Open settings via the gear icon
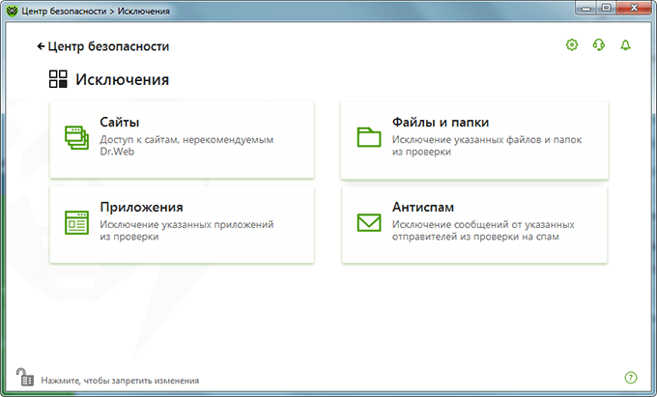 click(572, 44)
